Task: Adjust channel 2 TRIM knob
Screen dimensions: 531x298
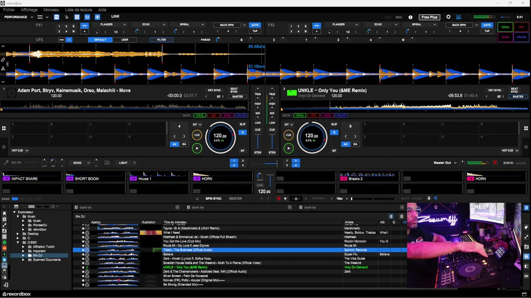Action: (x=272, y=89)
